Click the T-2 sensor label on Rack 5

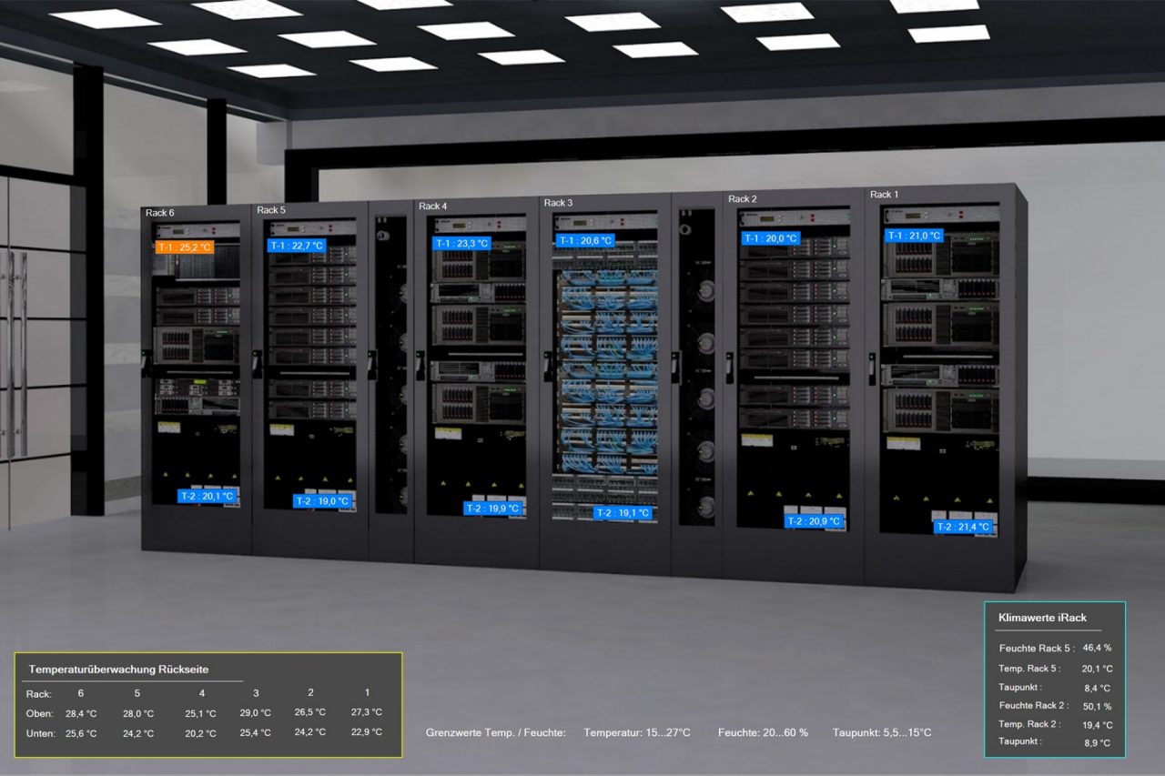[320, 500]
